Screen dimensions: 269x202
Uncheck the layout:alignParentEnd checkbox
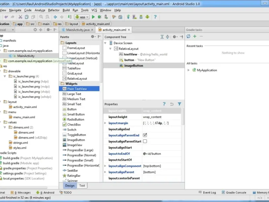(145, 135)
